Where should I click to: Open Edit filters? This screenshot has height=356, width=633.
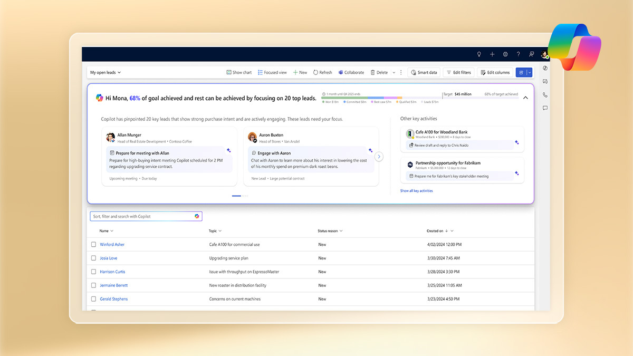point(458,72)
